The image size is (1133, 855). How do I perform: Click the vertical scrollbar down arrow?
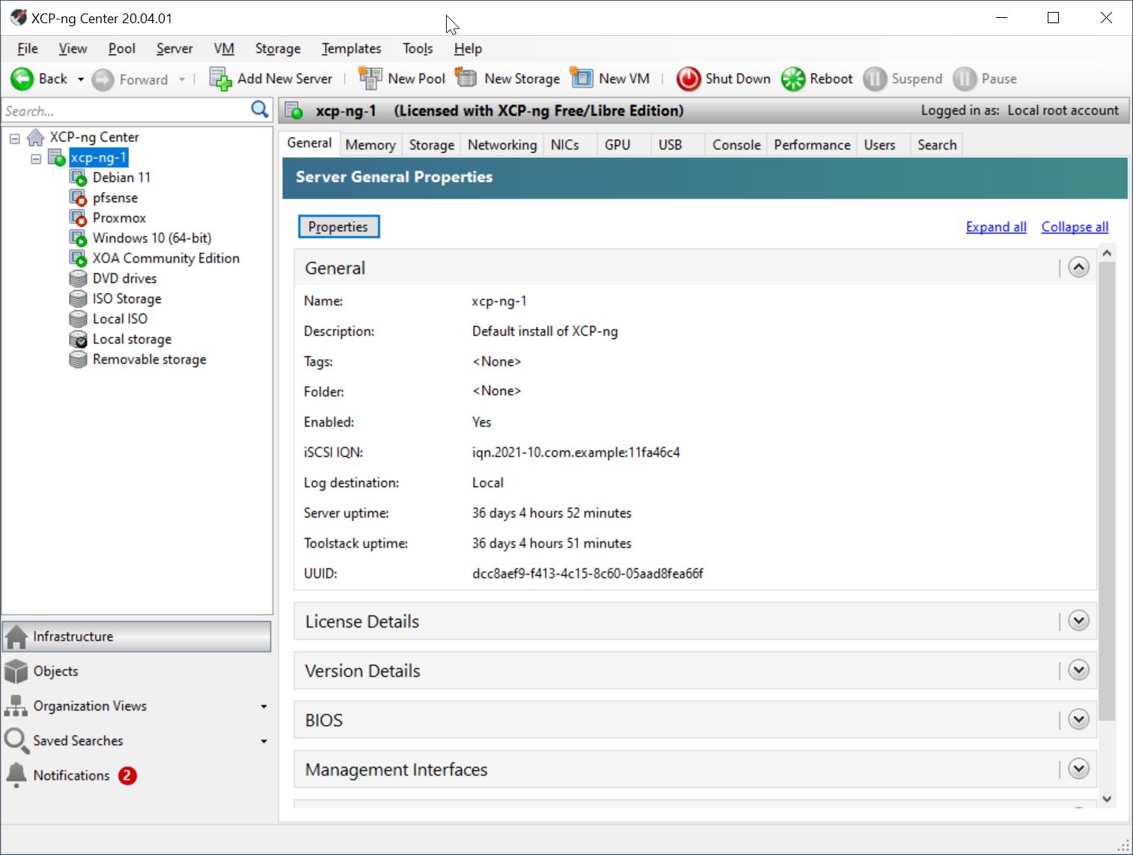pos(1107,799)
